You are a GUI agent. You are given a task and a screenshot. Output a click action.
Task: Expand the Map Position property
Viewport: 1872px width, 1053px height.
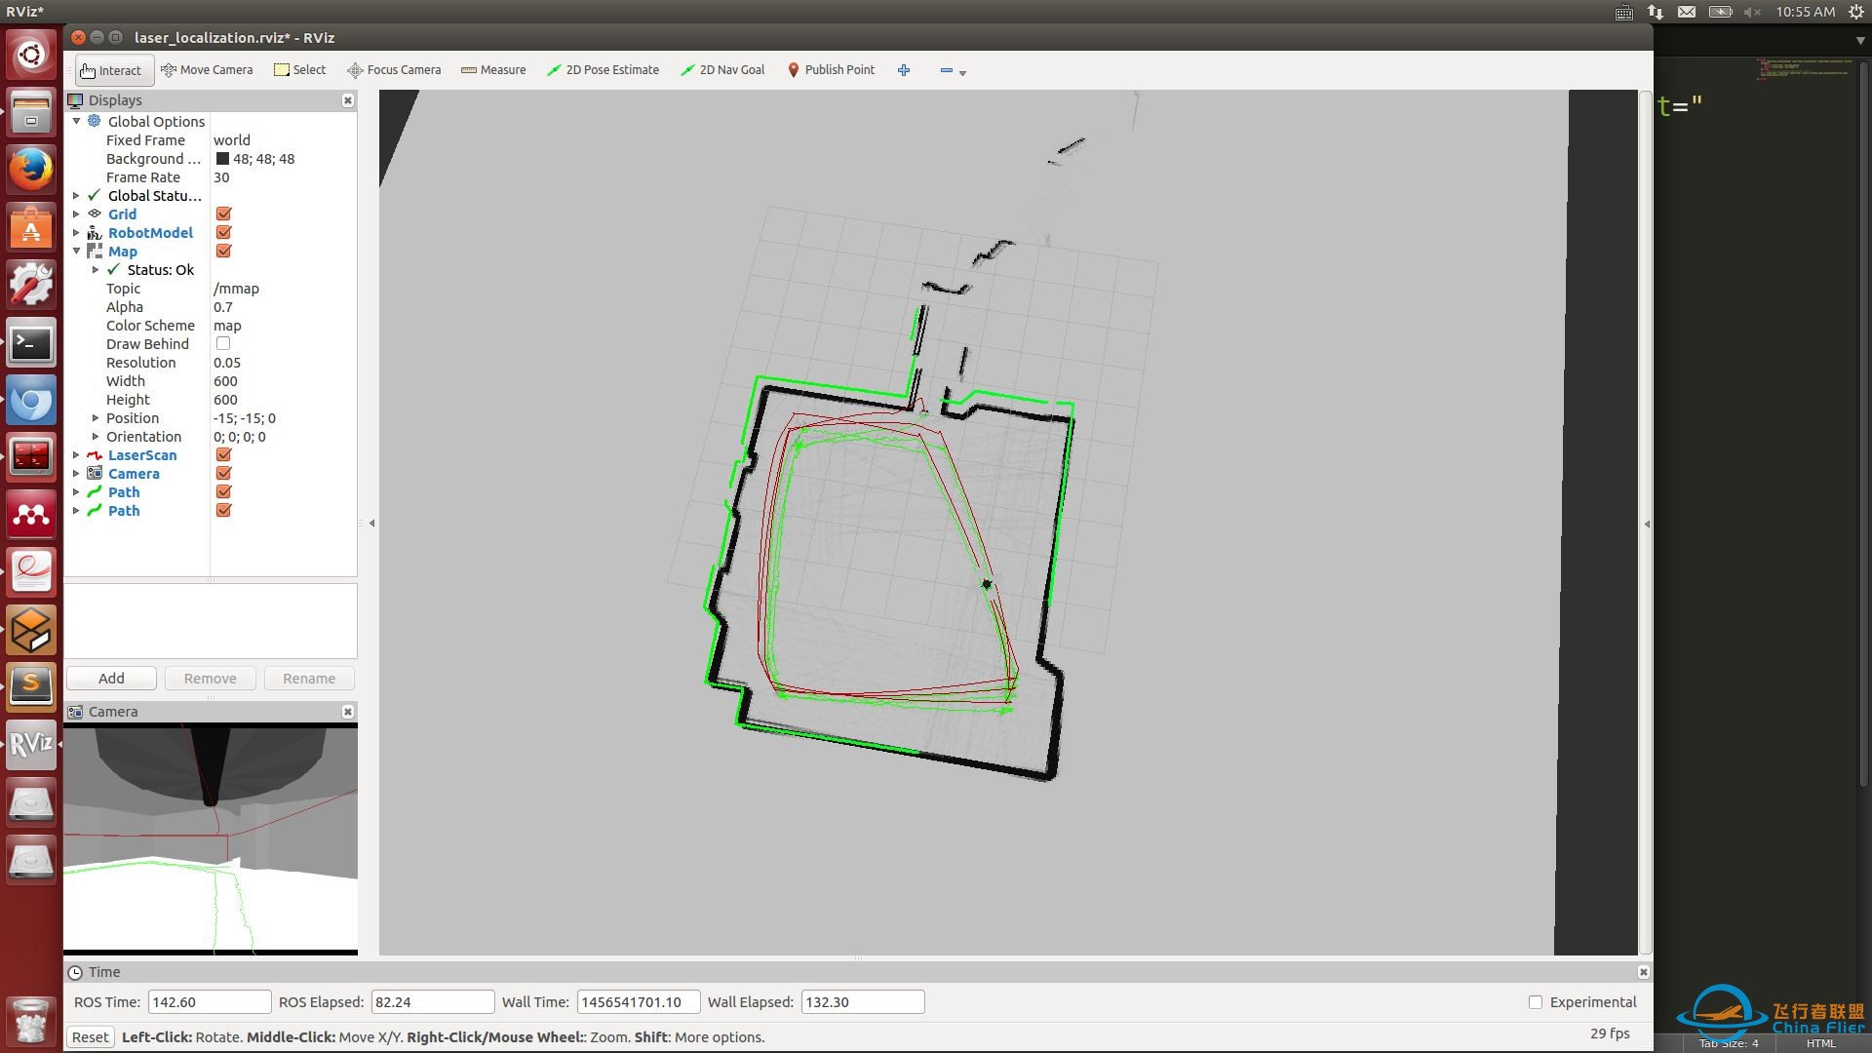point(96,418)
